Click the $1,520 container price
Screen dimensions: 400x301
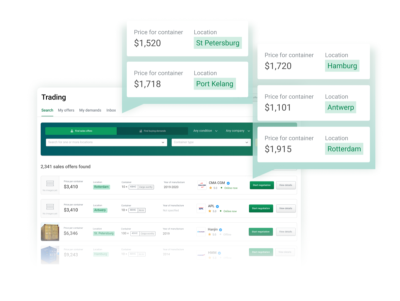pyautogui.click(x=147, y=43)
